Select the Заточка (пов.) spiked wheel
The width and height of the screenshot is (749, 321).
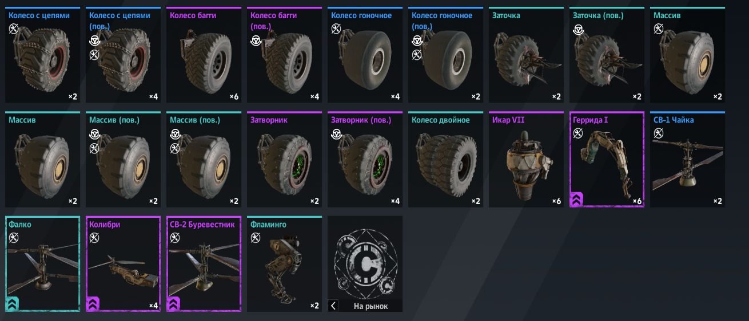(607, 55)
